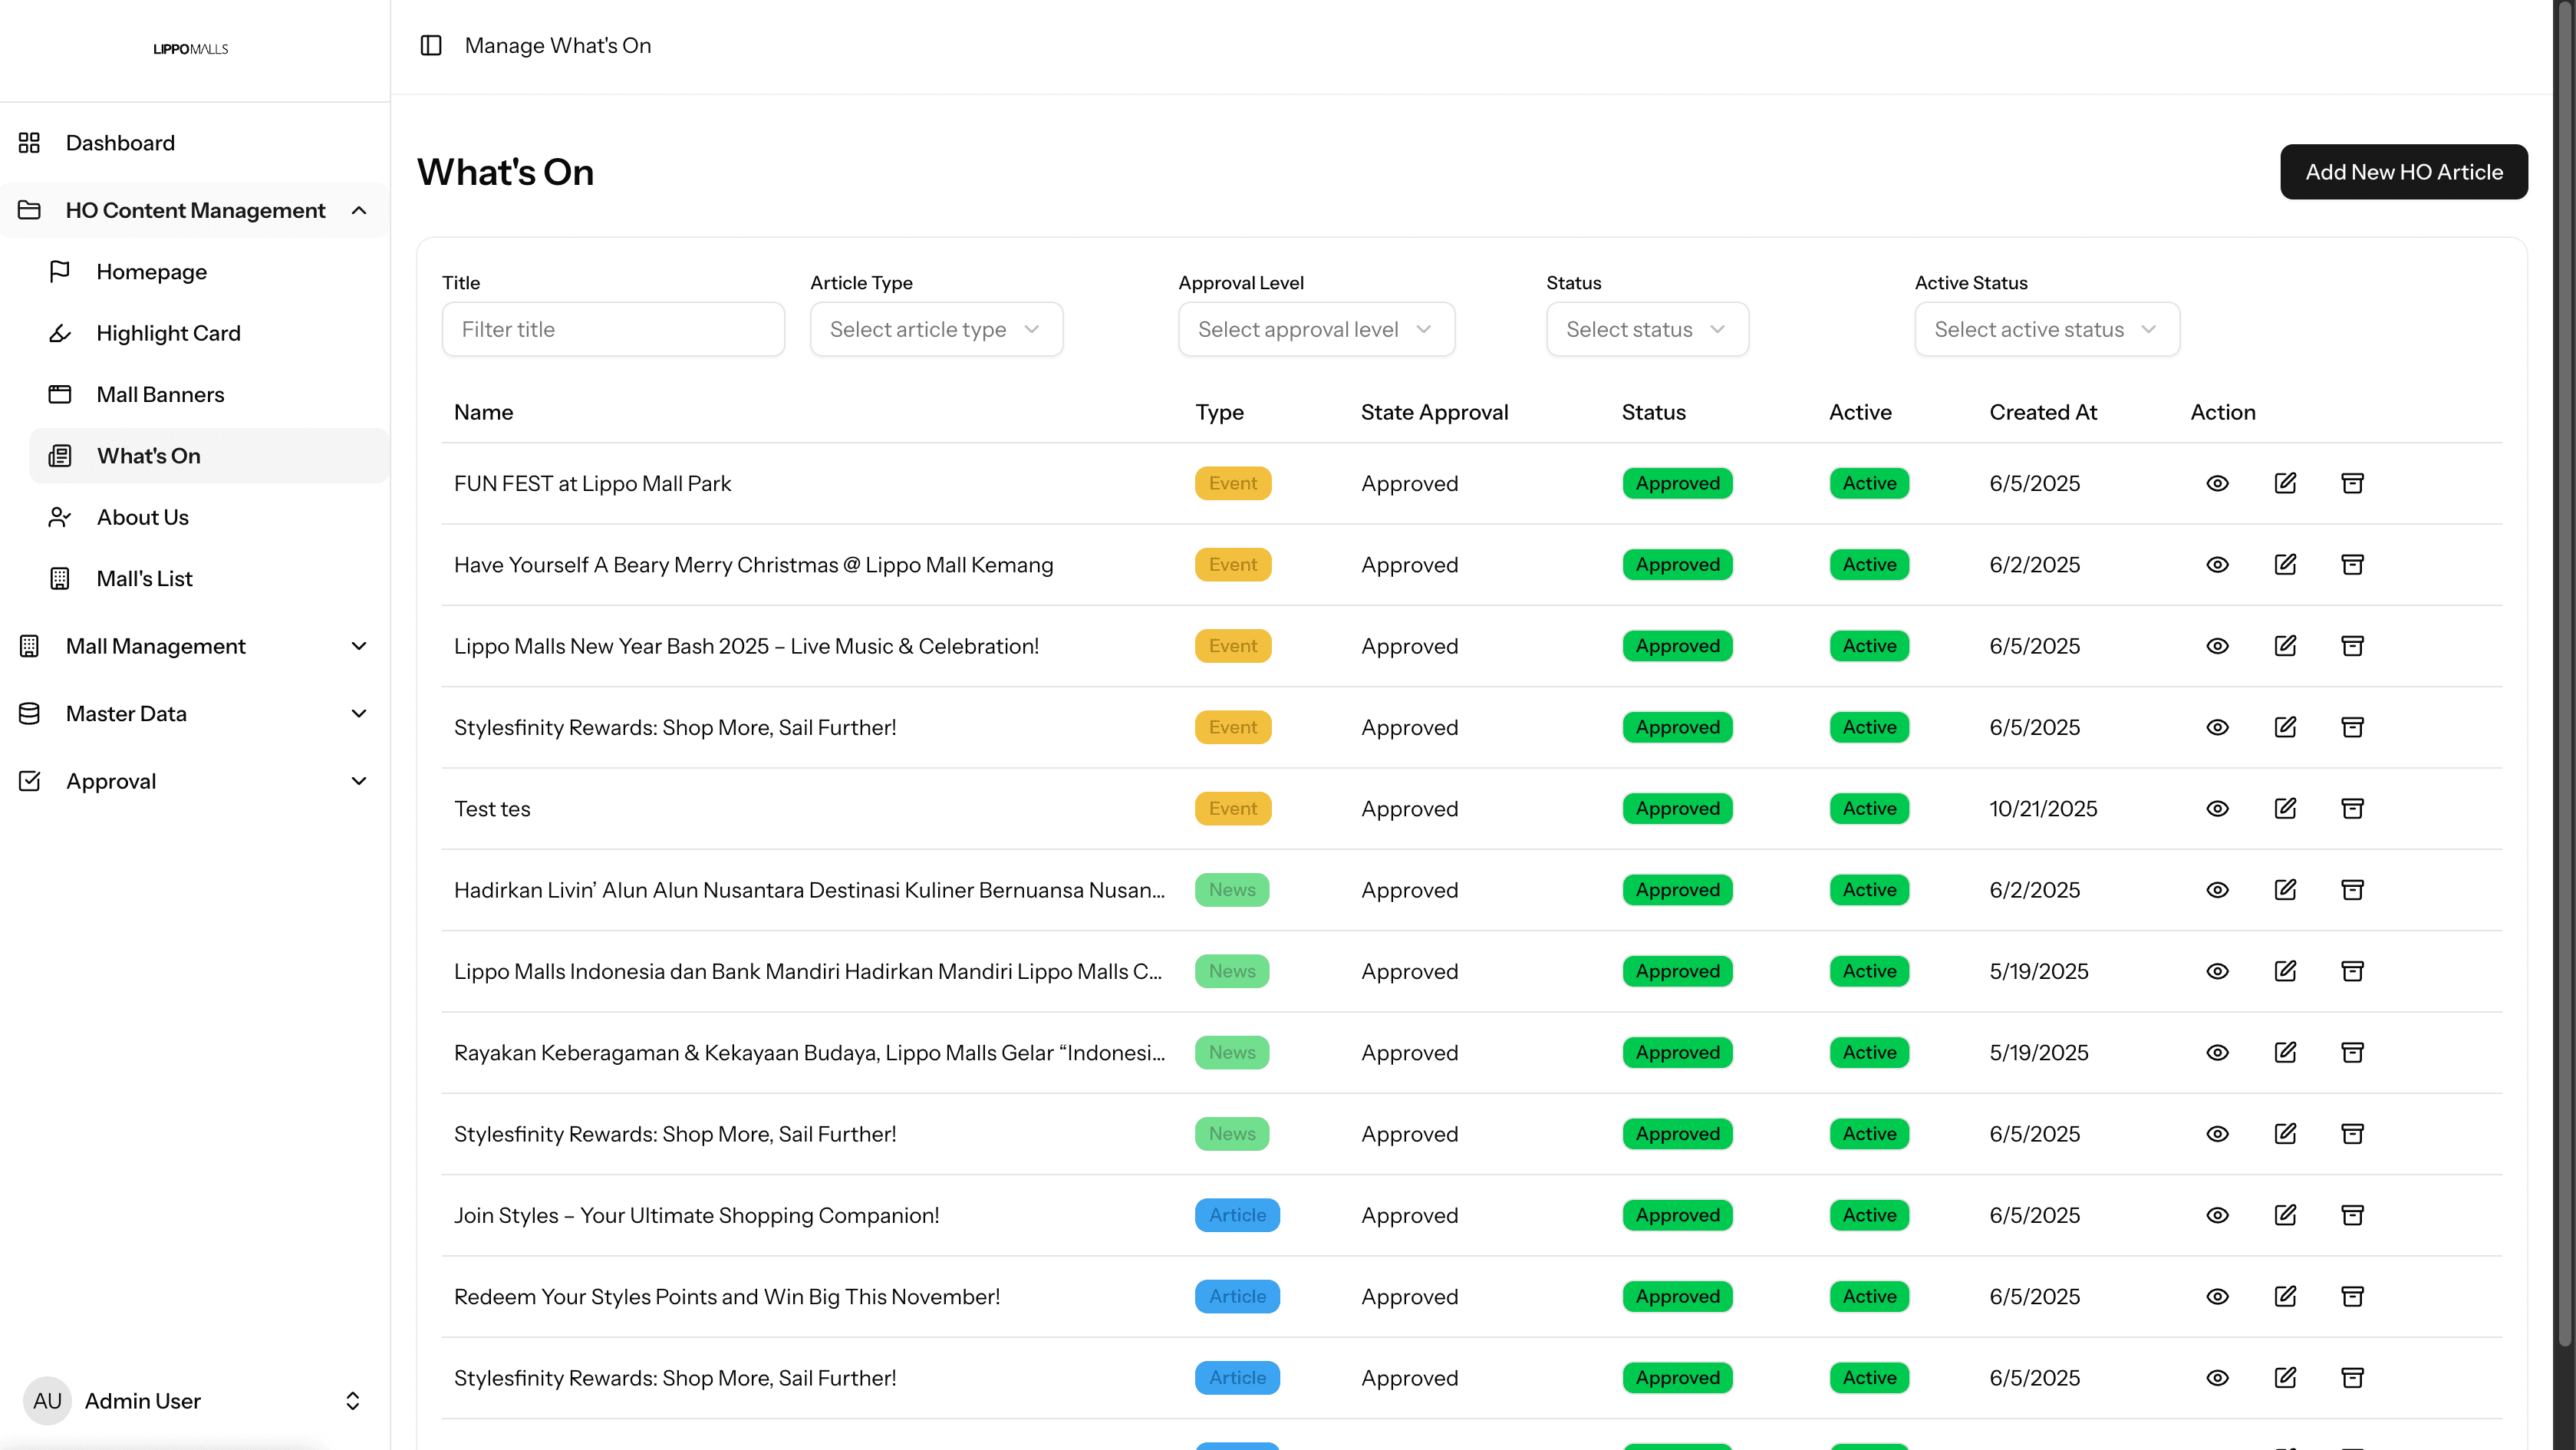
Task: View the Test tes article
Action: [x=2217, y=809]
